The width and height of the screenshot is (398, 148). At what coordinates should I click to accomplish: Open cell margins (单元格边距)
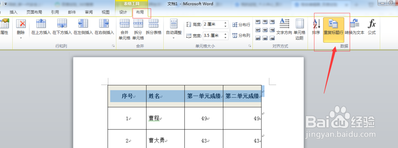click(x=300, y=29)
